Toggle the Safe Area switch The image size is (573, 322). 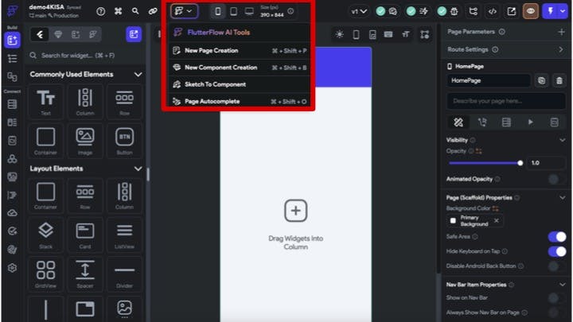click(x=557, y=237)
